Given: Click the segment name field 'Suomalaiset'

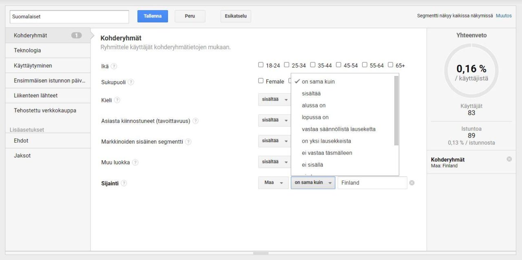Looking at the screenshot, I should [x=69, y=17].
